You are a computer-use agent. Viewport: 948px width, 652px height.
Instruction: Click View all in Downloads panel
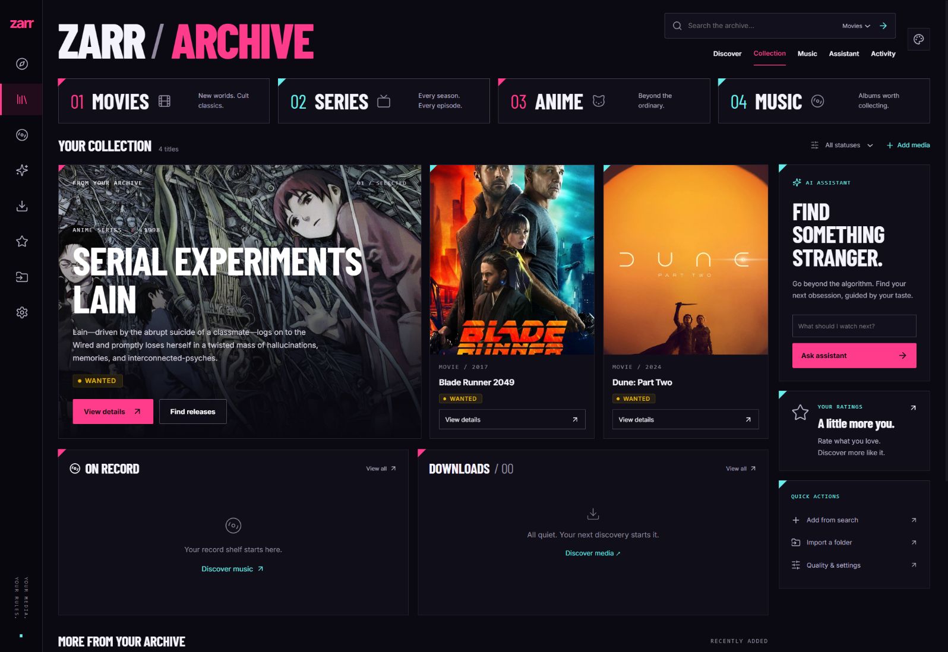point(741,469)
